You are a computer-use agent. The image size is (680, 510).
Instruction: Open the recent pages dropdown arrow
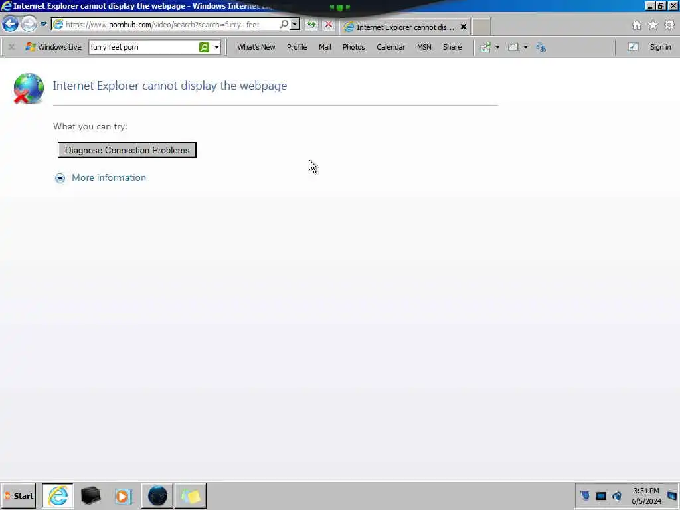click(x=43, y=24)
